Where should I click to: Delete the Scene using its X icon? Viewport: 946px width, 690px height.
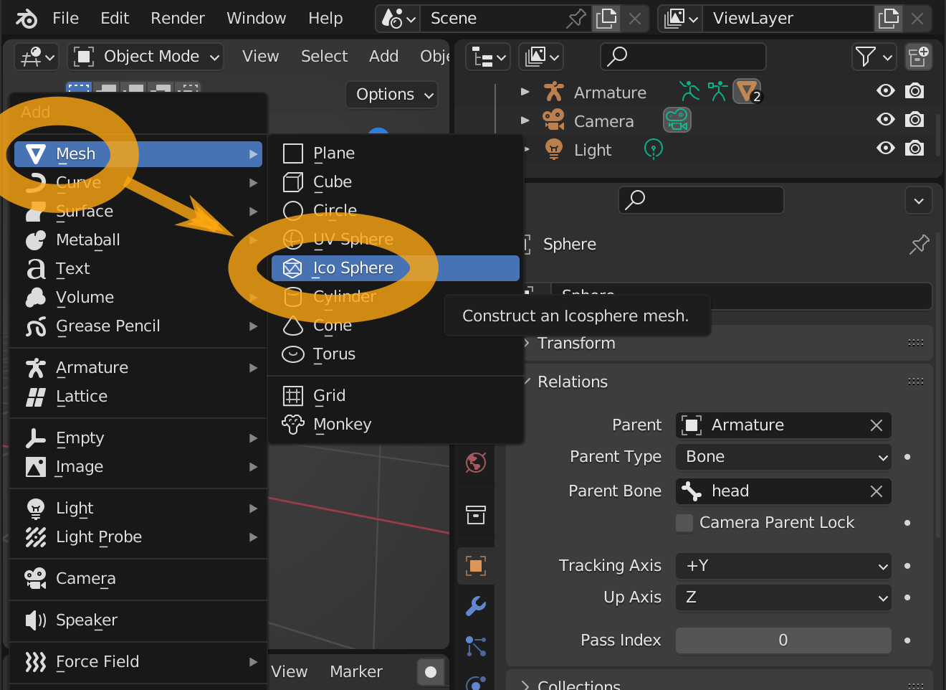tap(635, 19)
